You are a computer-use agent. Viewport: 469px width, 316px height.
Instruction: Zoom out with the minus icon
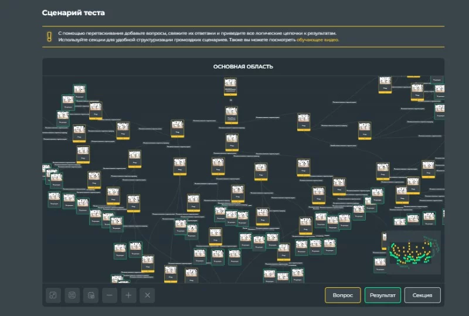[x=110, y=295]
